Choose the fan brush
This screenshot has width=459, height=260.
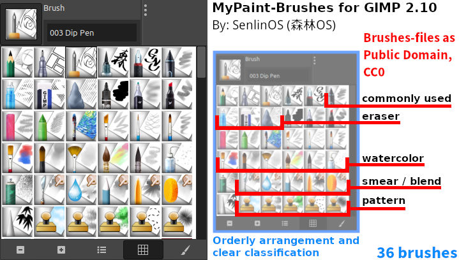pyautogui.click(x=81, y=158)
